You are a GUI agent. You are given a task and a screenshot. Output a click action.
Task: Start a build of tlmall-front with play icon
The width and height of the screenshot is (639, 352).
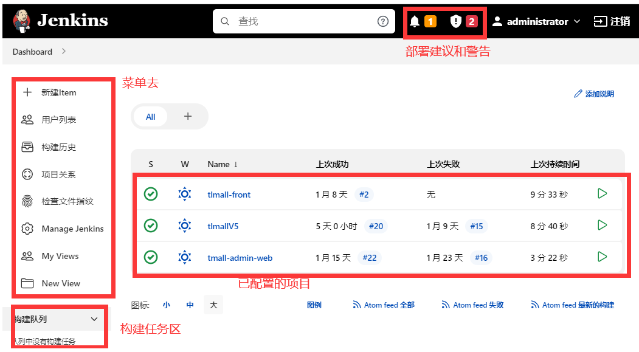tap(602, 193)
